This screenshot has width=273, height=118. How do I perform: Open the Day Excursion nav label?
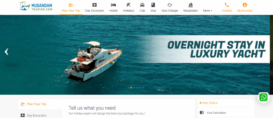pos(95,11)
